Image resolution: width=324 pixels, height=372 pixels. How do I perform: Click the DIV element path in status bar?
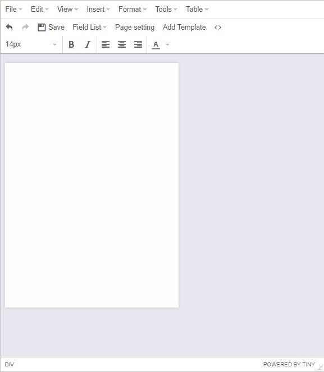9,364
